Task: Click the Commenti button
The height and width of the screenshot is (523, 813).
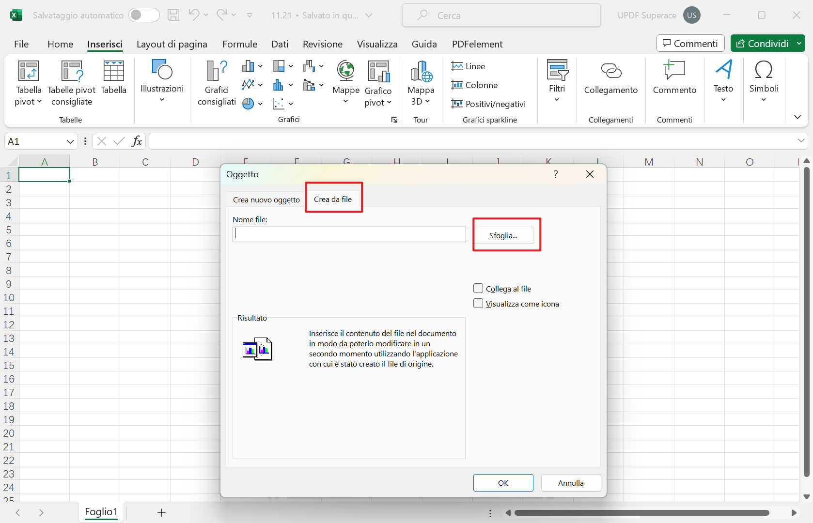Action: tap(690, 44)
